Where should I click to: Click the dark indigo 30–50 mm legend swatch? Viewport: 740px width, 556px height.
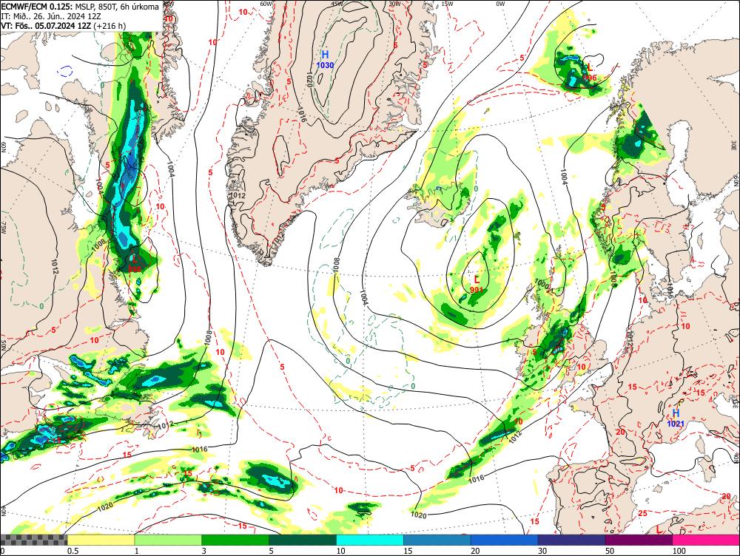coord(571,540)
